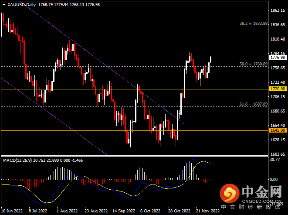Click the 16 Jun 2022 date marker
Viewport: 288px width, 215px height.
pos(12,211)
